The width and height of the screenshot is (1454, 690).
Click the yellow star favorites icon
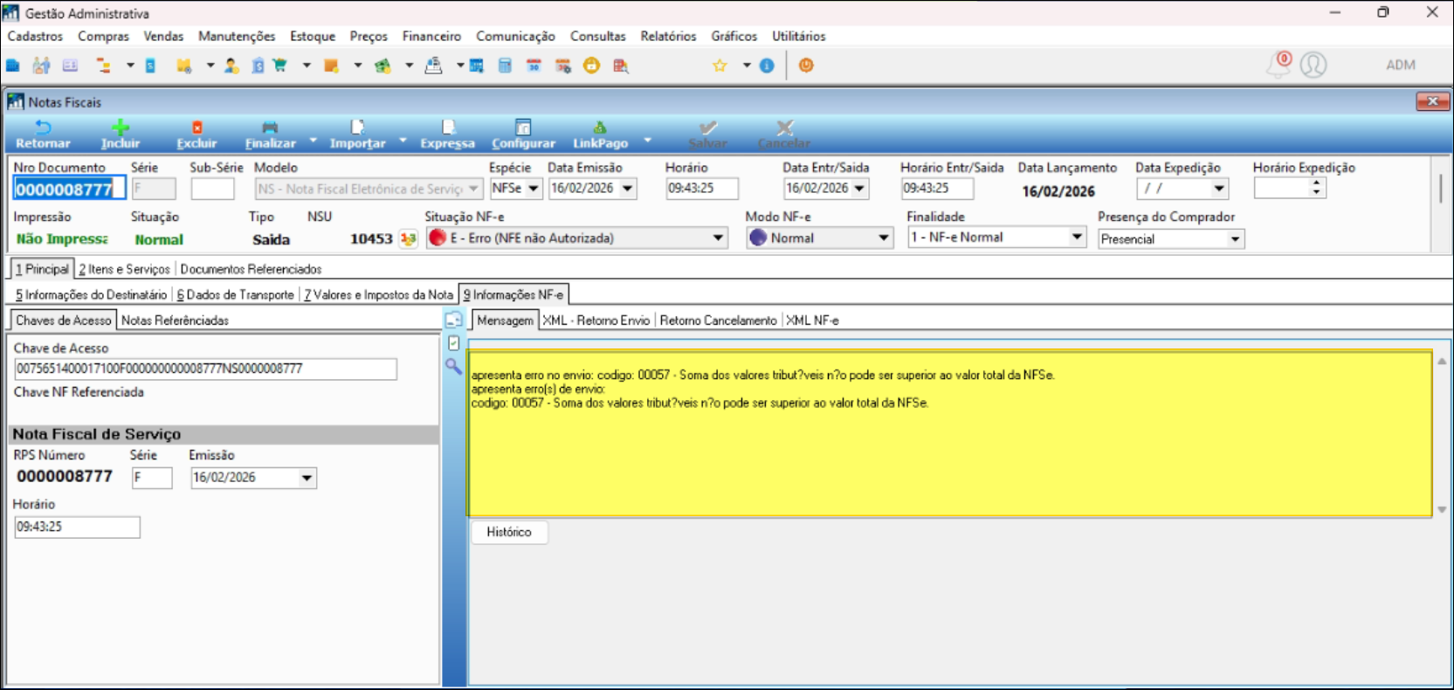pyautogui.click(x=720, y=66)
